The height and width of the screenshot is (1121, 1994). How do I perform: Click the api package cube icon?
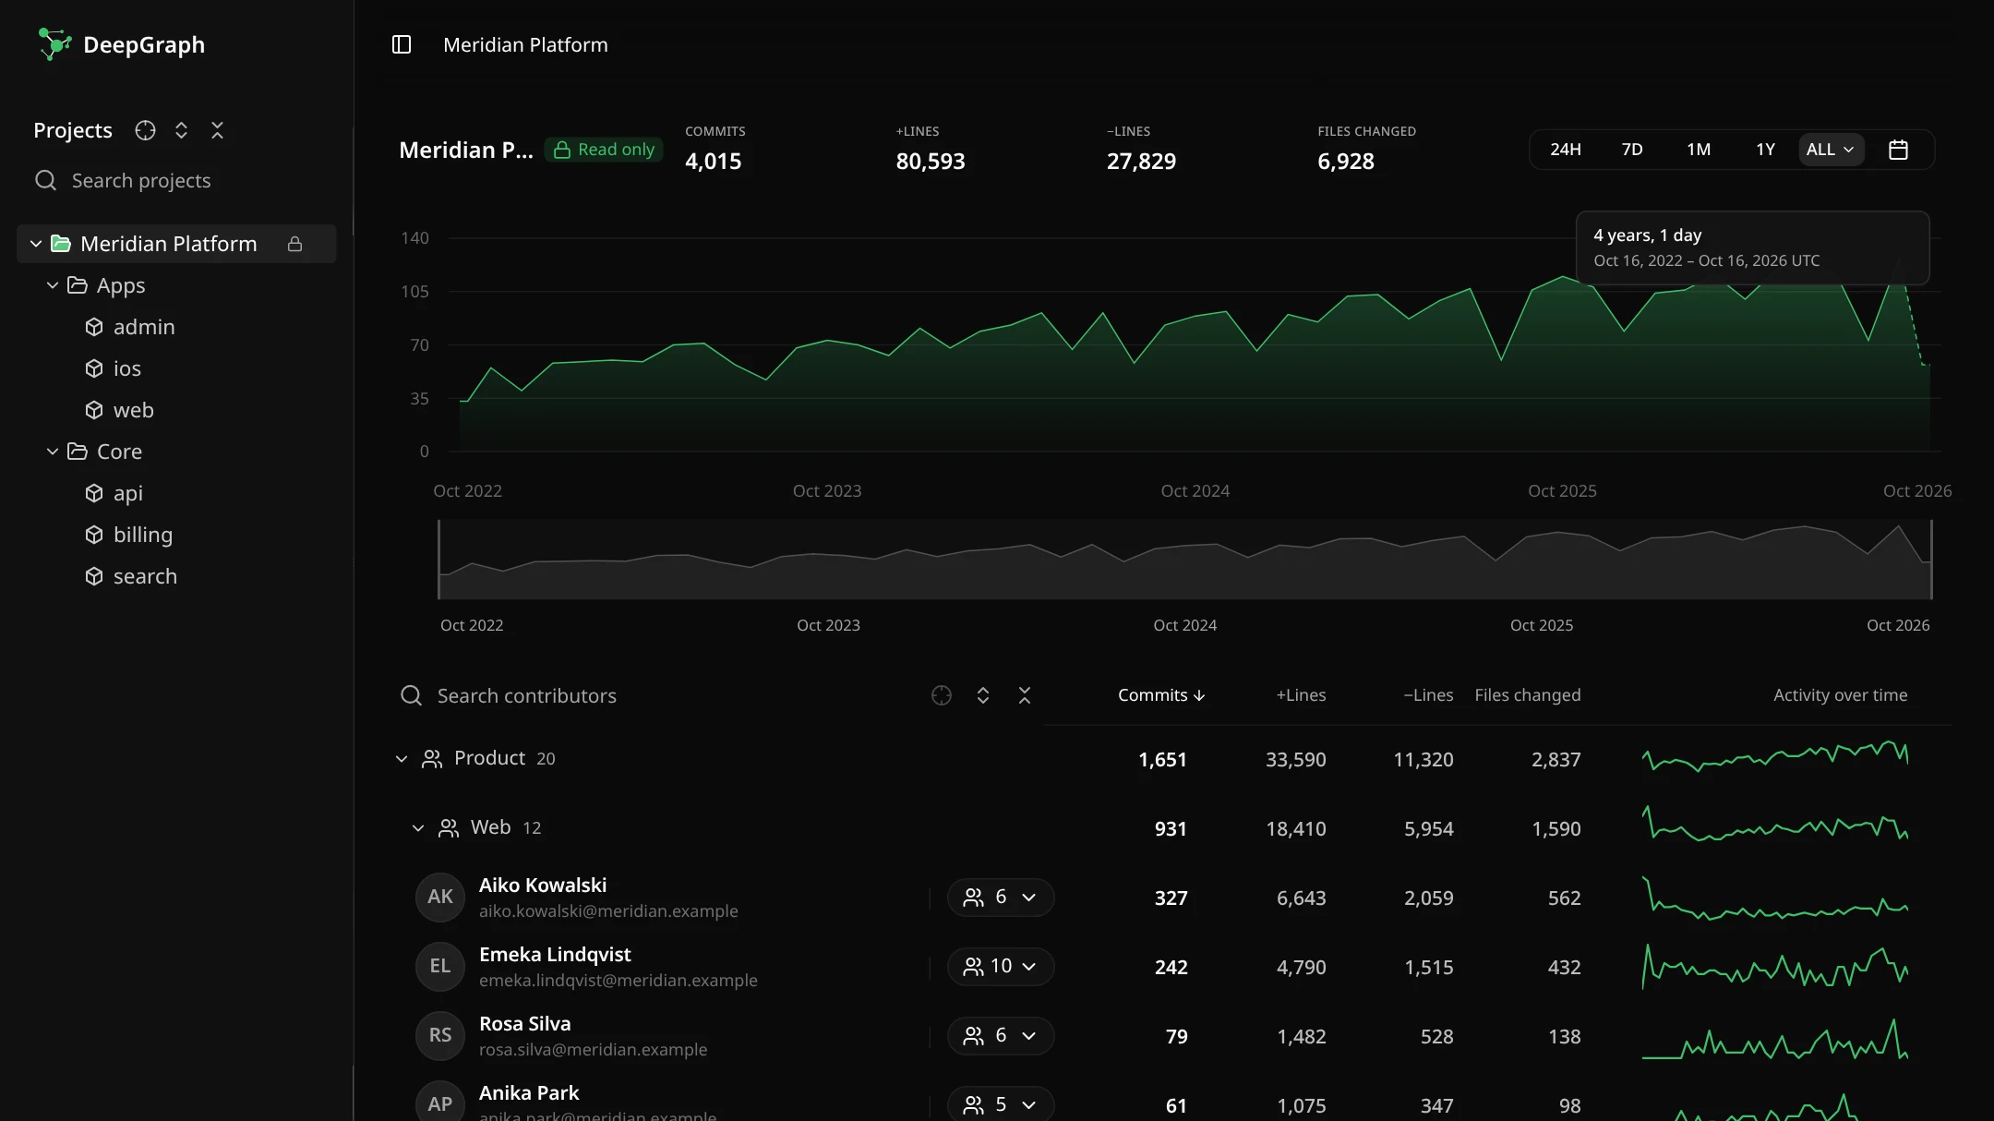pyautogui.click(x=94, y=493)
